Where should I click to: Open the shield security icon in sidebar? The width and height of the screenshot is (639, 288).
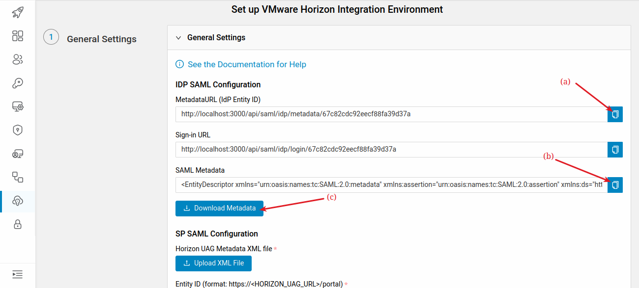coord(18,130)
